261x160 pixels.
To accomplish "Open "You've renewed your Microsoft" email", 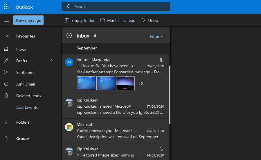I will 115,131.
